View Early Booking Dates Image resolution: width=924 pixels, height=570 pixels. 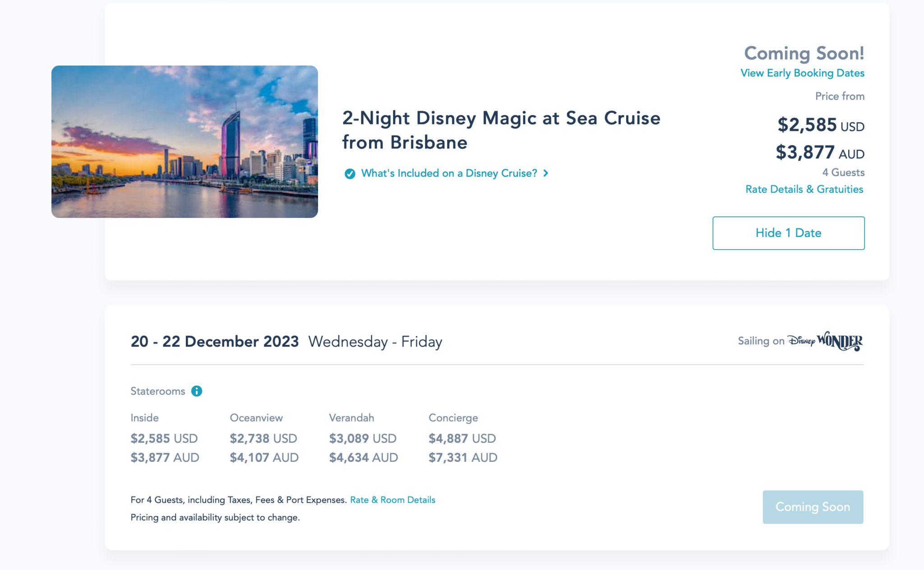point(802,73)
